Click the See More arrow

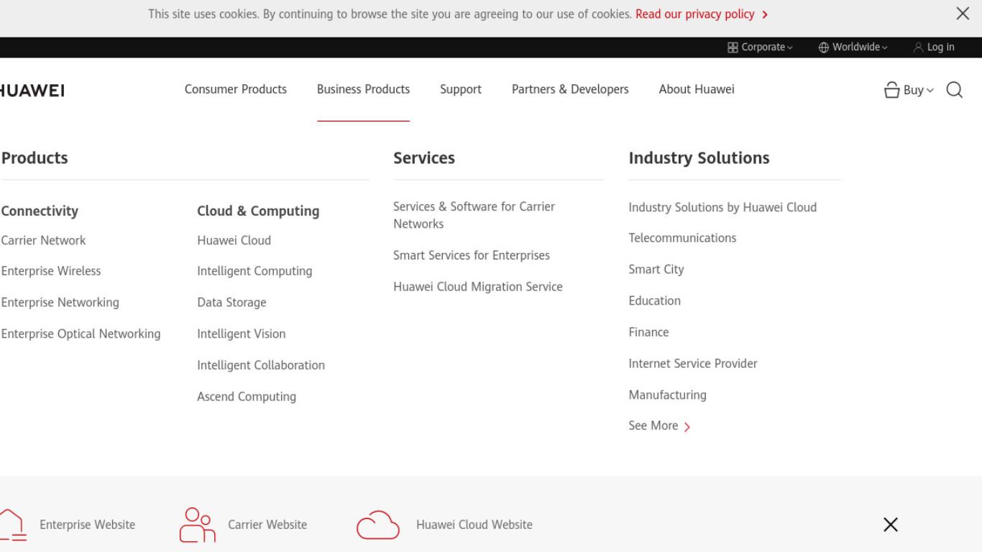pos(687,427)
